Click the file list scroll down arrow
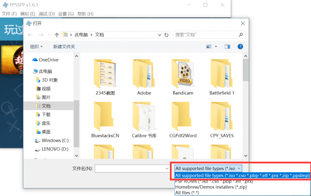This screenshot has height=196, width=311. pyautogui.click(x=246, y=156)
